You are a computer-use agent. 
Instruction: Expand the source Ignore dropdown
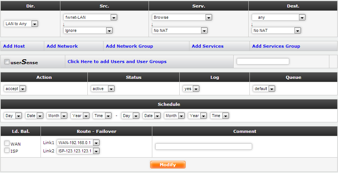[x=88, y=30]
